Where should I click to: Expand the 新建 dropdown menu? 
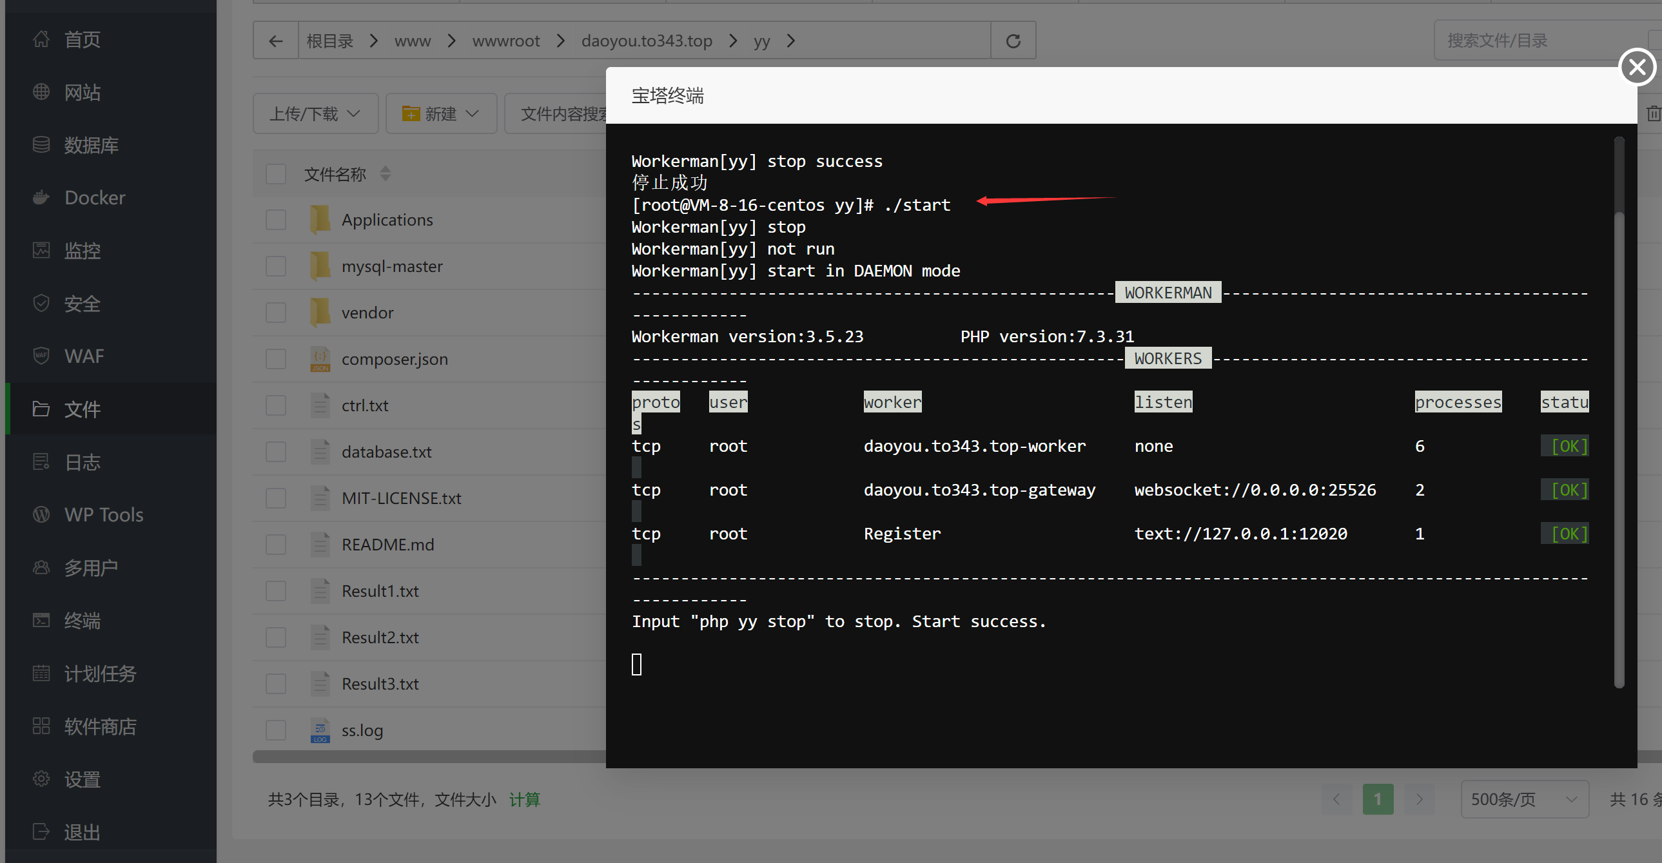coord(441,114)
